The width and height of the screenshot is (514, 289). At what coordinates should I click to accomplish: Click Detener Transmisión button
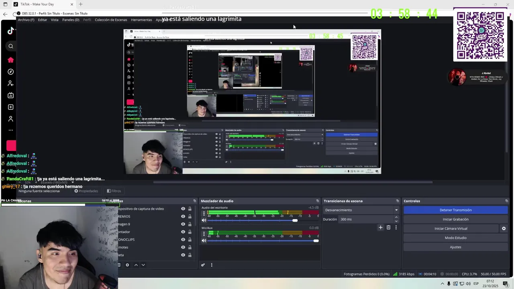455,210
